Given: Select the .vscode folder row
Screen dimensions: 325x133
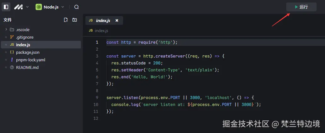Looking at the screenshot, I should [x=41, y=30].
